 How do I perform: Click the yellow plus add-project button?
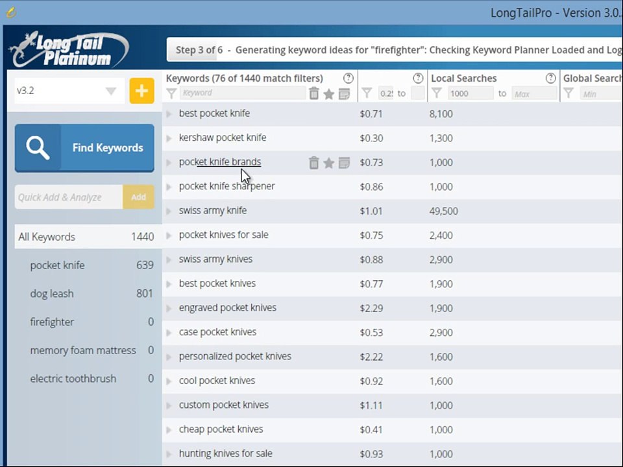click(142, 91)
